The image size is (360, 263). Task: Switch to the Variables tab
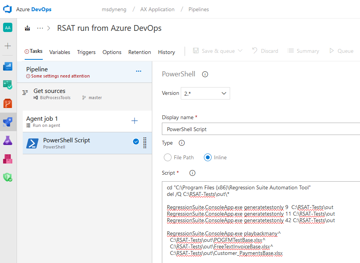(x=60, y=52)
